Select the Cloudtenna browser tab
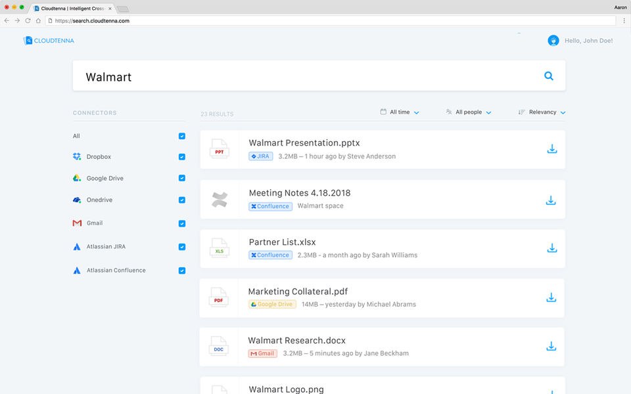 (72, 9)
